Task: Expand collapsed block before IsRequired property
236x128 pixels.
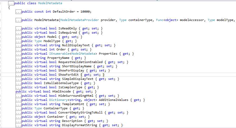Action: tap(18, 33)
